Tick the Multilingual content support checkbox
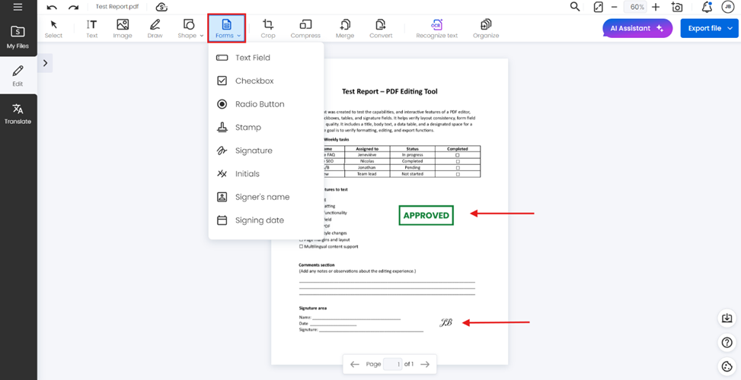Screen dimensions: 741x380 click(x=301, y=246)
